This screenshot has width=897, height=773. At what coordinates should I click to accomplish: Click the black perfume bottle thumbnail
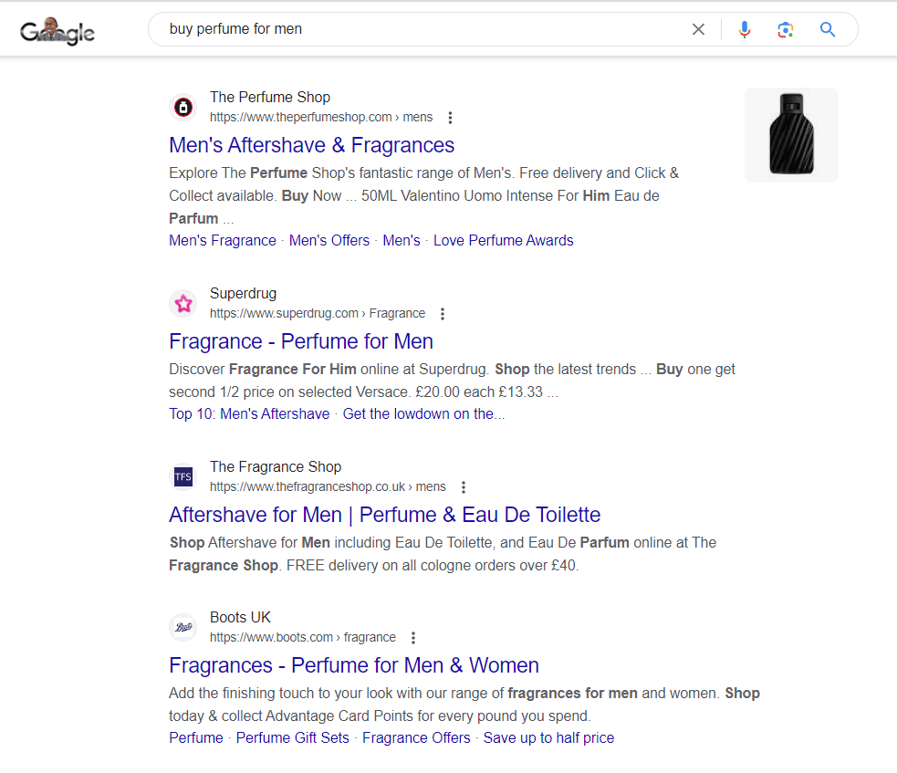pos(790,134)
